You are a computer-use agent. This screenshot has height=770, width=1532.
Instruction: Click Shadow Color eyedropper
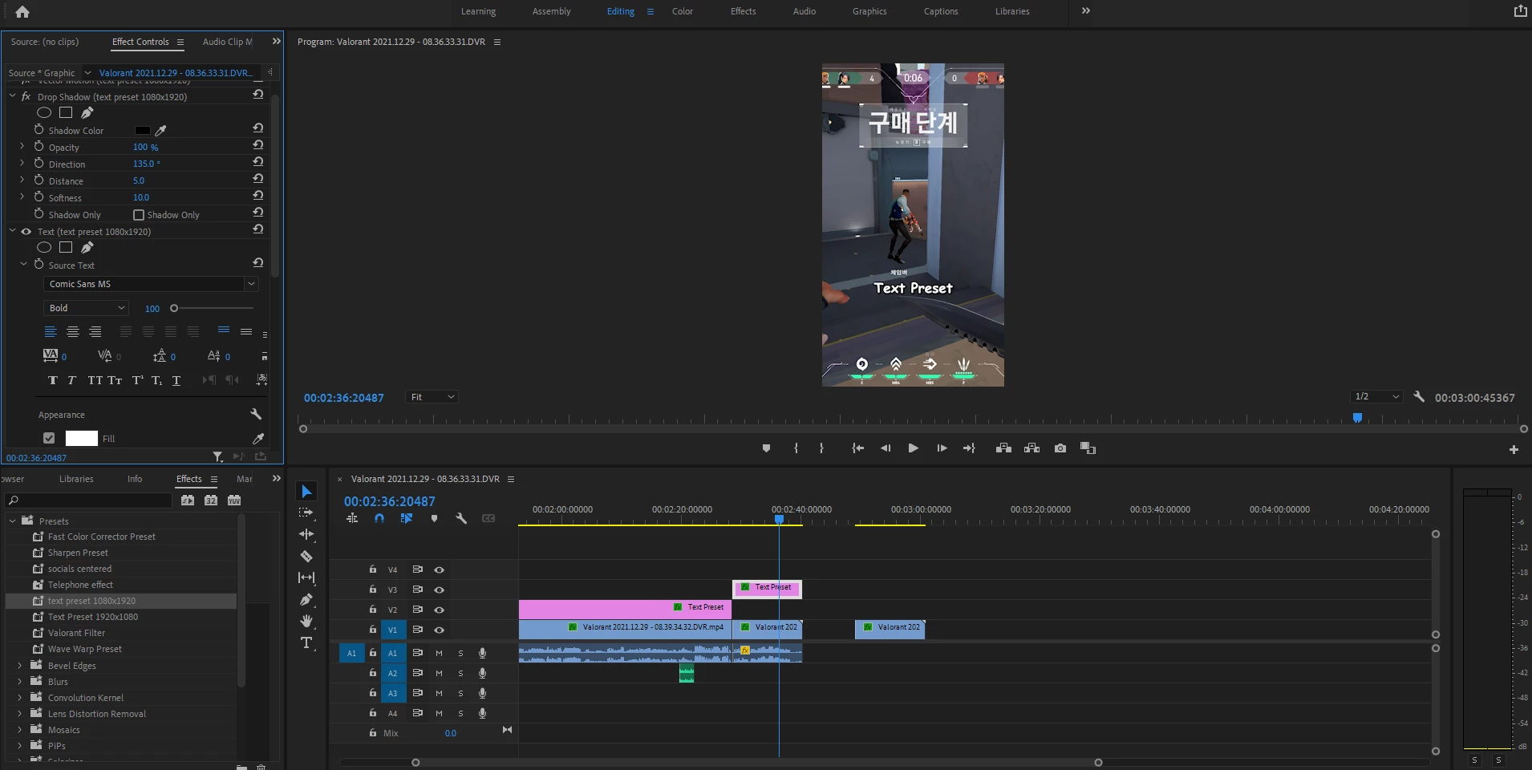(161, 130)
